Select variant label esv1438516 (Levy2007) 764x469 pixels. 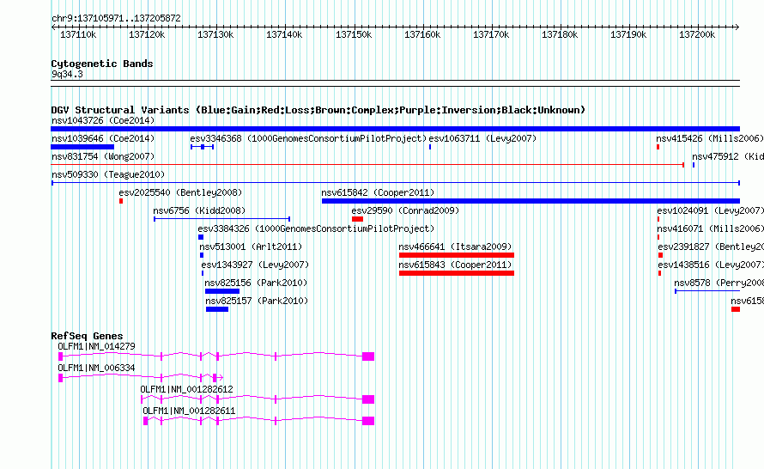point(711,265)
